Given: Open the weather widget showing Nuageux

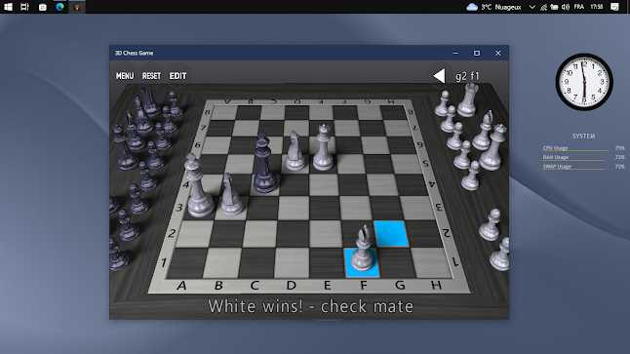Looking at the screenshot, I should pos(493,7).
